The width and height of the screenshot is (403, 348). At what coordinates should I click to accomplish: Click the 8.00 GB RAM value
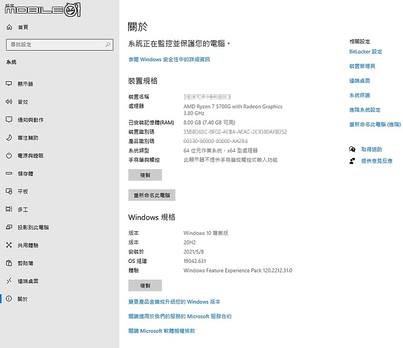click(209, 123)
